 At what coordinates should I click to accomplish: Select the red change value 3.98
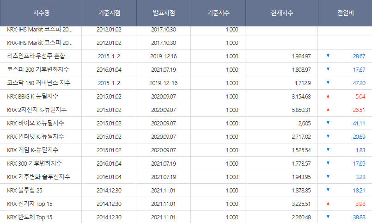click(360, 204)
